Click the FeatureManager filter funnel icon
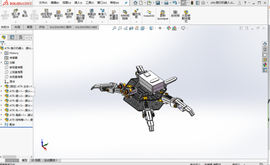The height and width of the screenshot is (165, 270). click(2, 43)
